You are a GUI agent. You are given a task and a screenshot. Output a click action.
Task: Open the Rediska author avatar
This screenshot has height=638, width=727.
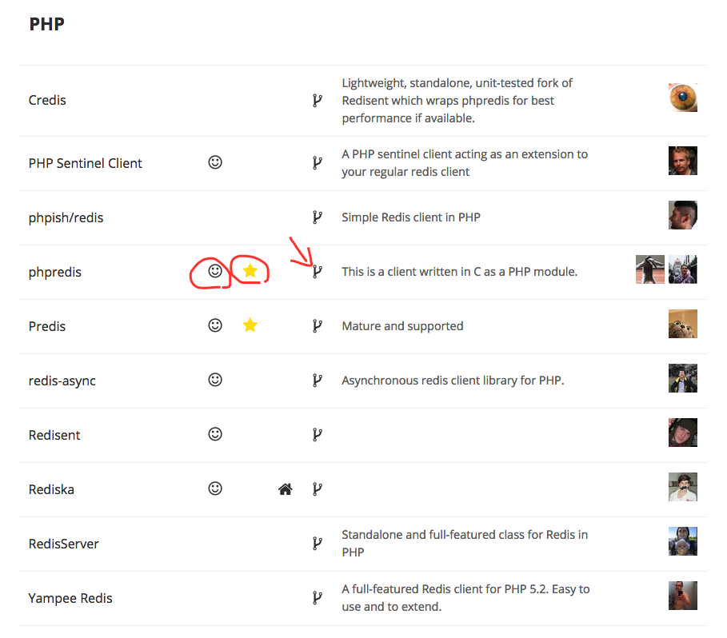(682, 487)
